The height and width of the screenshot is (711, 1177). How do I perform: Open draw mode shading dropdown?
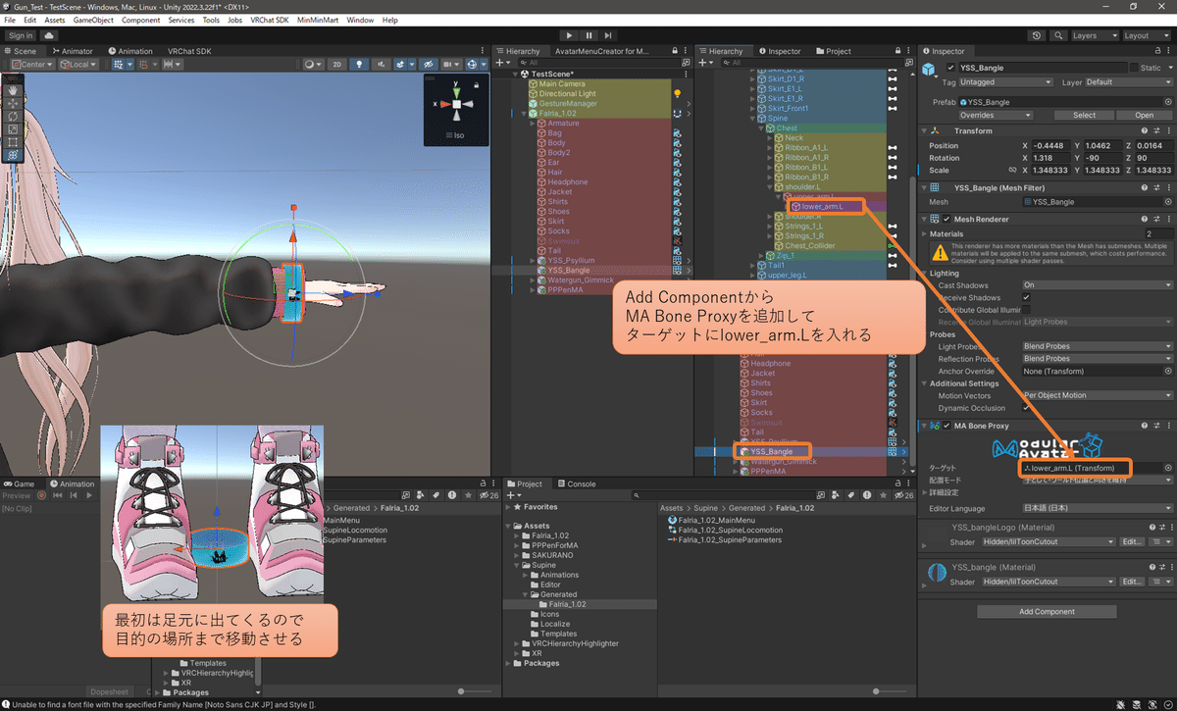click(313, 65)
